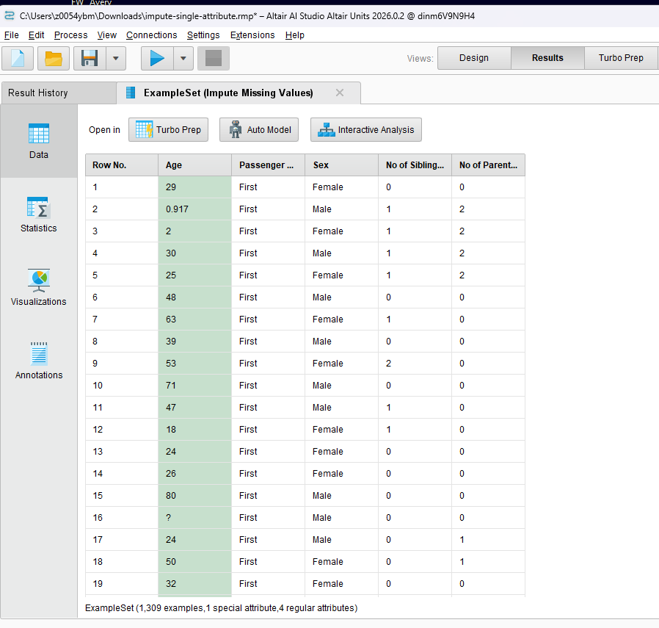Click the Passenger class cell in row 3
Image resolution: width=659 pixels, height=628 pixels.
pos(268,231)
